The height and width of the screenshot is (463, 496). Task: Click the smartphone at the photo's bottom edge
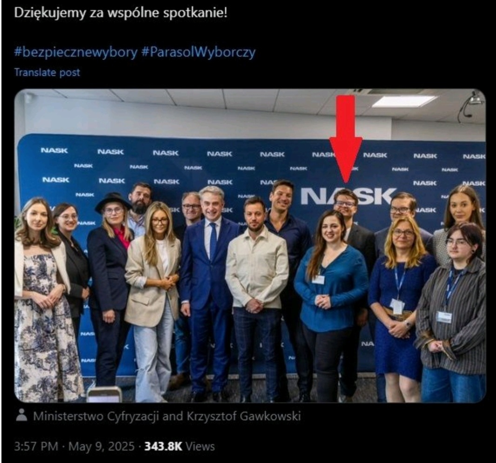tap(104, 395)
